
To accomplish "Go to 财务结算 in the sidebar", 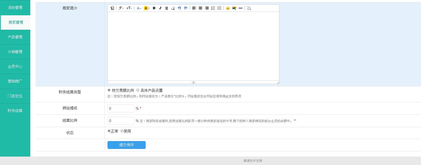I will click(x=15, y=111).
